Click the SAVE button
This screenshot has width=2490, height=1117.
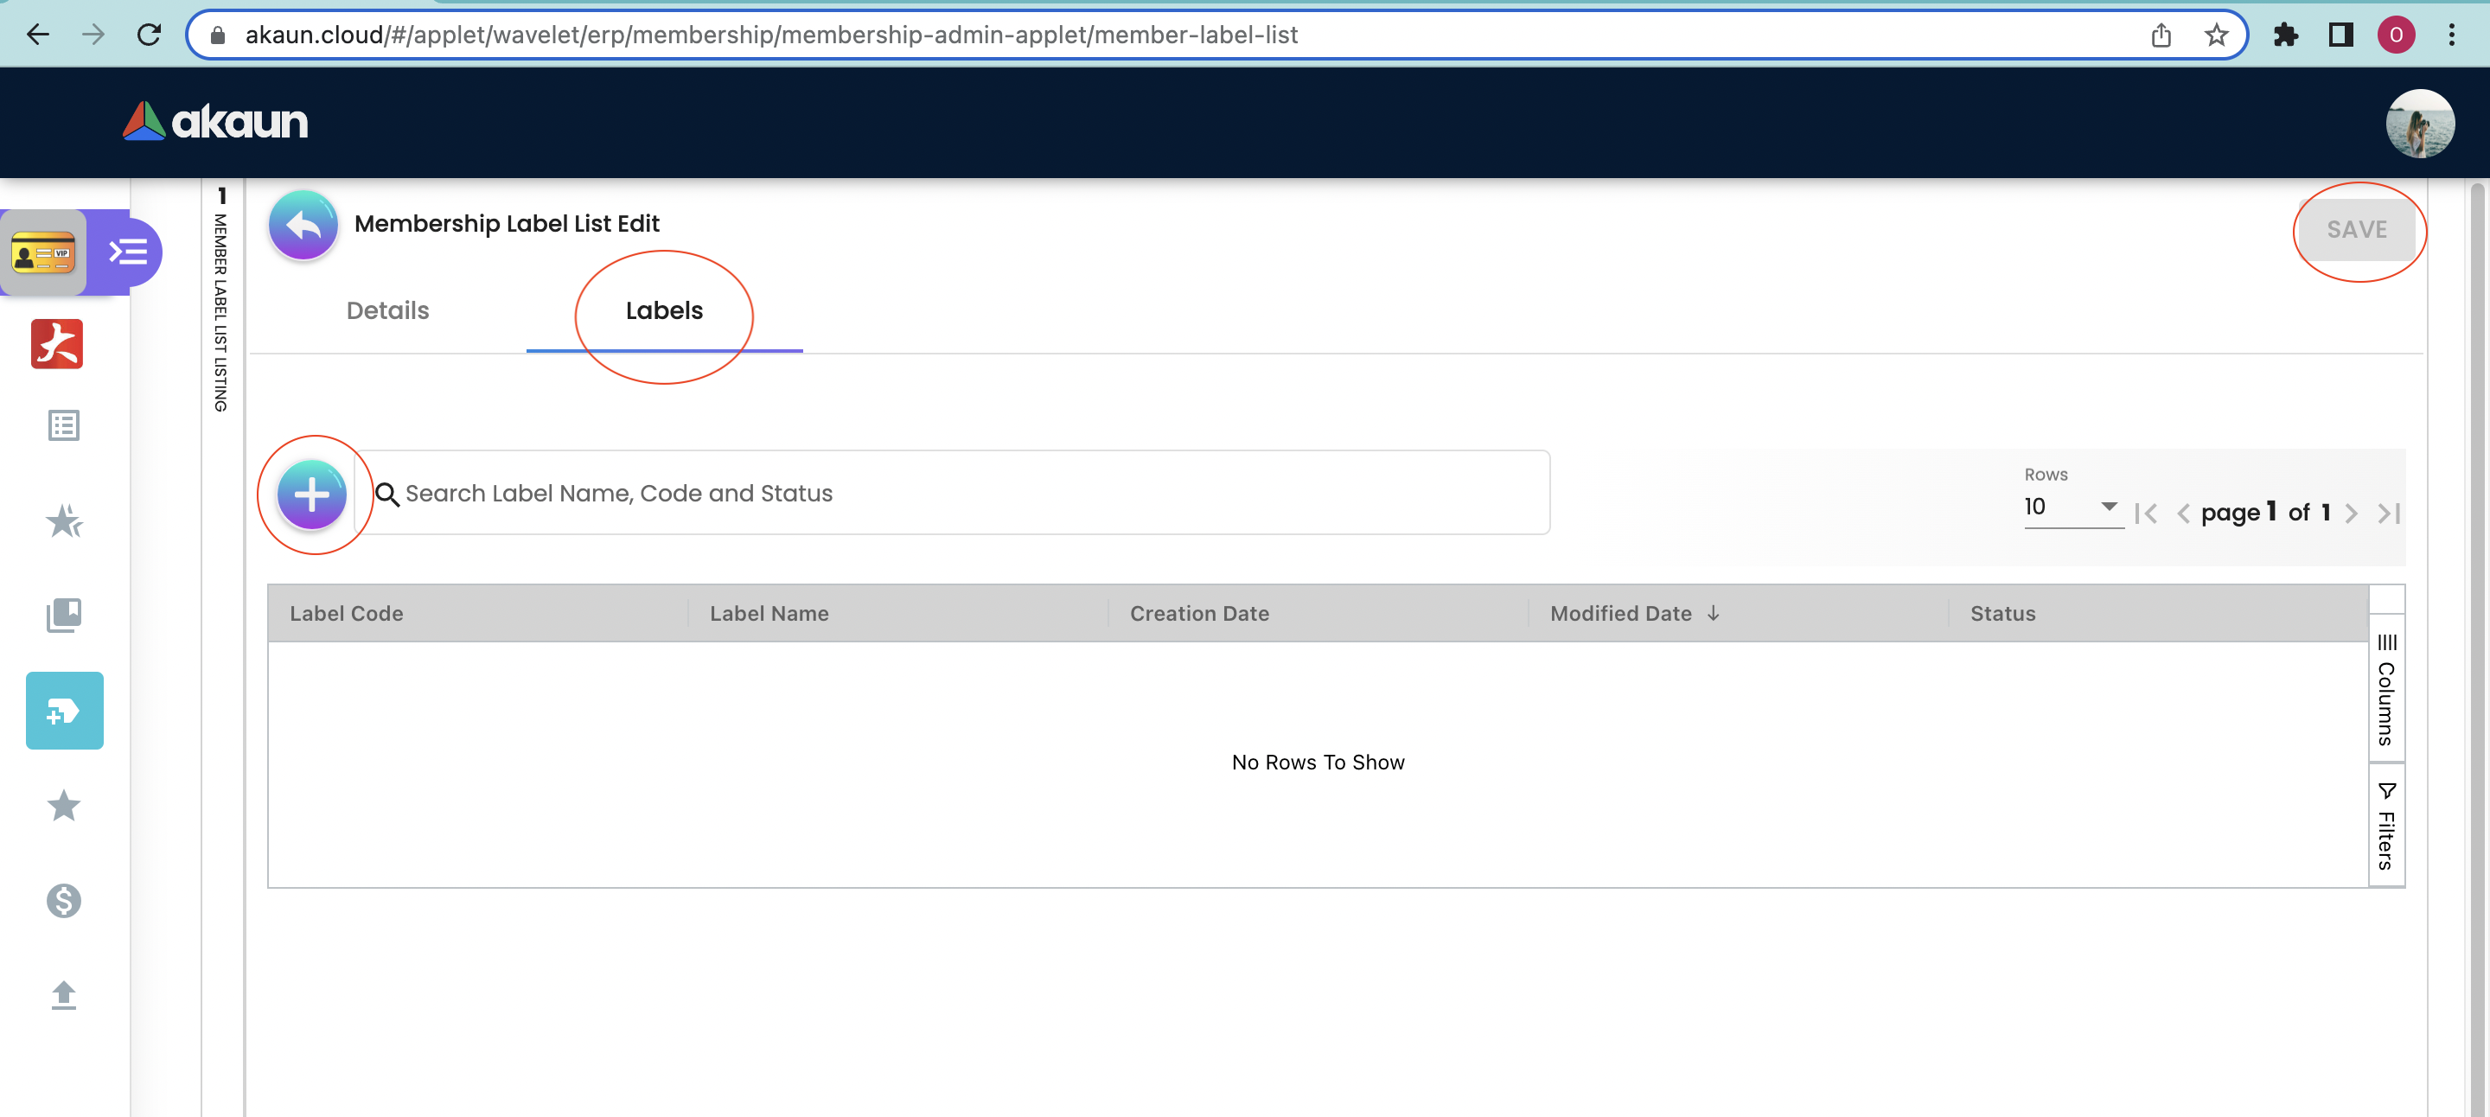(x=2356, y=230)
